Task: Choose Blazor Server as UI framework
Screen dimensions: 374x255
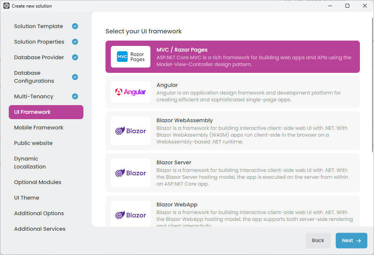Action: (x=233, y=173)
